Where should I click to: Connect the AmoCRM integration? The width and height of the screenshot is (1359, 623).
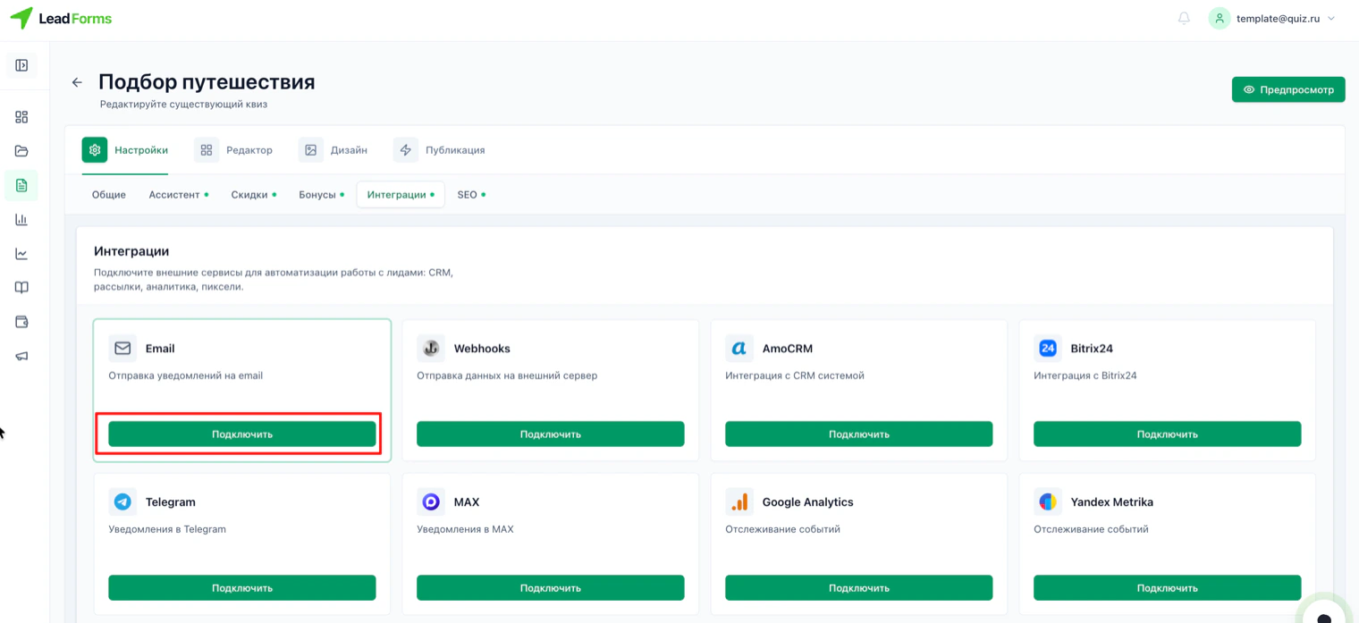859,434
